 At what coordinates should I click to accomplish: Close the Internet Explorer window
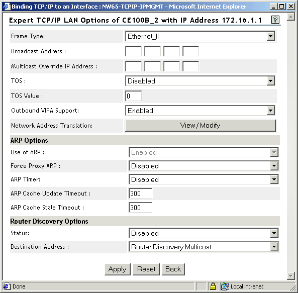291,7
